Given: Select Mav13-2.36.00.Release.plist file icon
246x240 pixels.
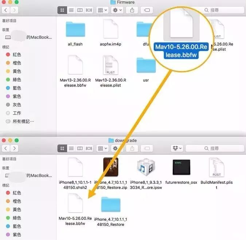Looking at the screenshot, I should coord(110,65).
